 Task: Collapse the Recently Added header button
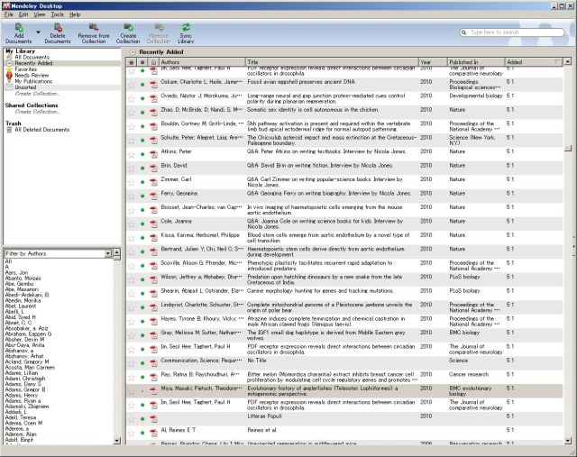click(133, 52)
